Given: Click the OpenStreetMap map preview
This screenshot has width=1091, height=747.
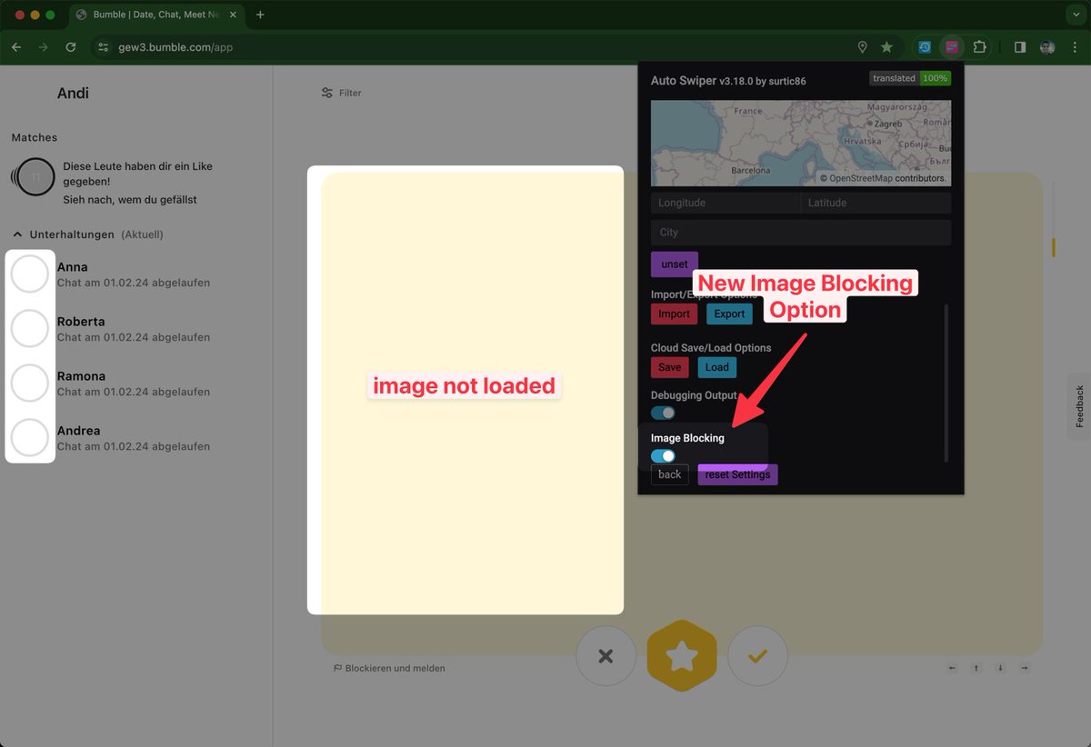Looking at the screenshot, I should tap(801, 143).
